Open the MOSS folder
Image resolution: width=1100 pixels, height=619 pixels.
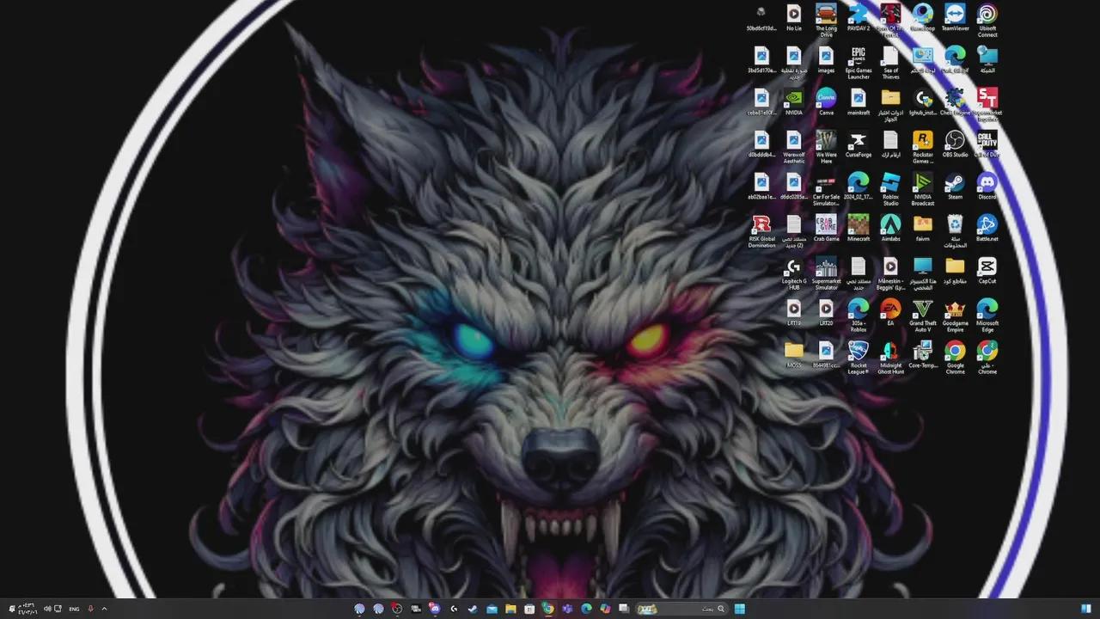coord(794,354)
